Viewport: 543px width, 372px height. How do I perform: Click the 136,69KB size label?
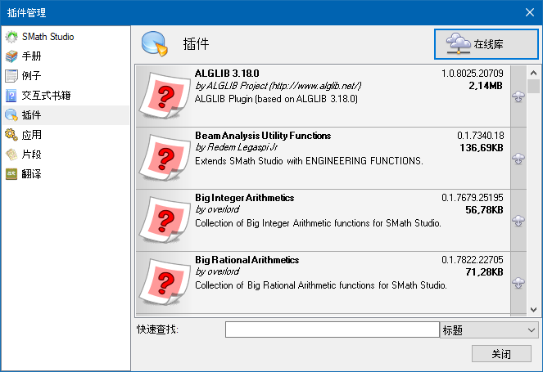482,148
